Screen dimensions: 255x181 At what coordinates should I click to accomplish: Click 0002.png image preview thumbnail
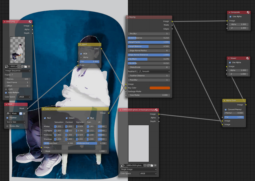pos(18,50)
